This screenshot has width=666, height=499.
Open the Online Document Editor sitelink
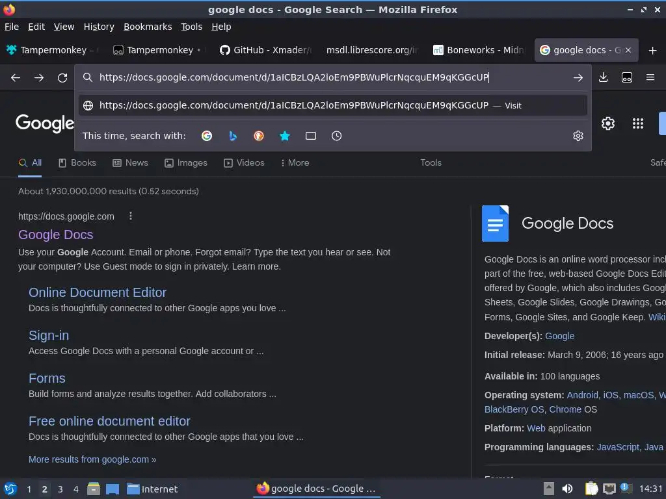tap(98, 292)
